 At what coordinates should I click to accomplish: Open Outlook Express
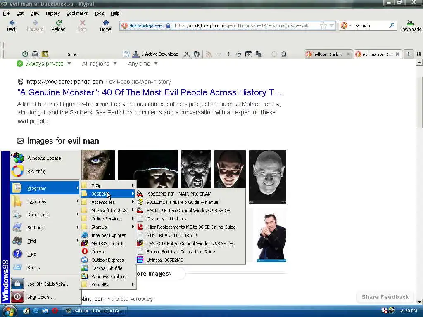pos(108,260)
